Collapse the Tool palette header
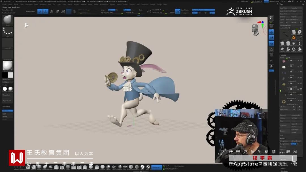Viewport: 306px width, 172px height. tap(281, 4)
